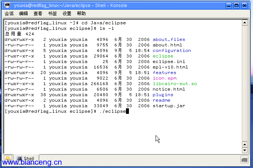Click the second scroll up arrow near bottom

point(245,144)
